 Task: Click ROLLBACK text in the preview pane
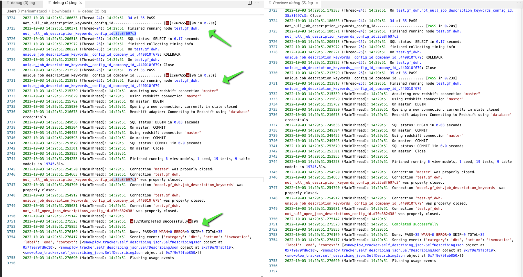coord(434,57)
